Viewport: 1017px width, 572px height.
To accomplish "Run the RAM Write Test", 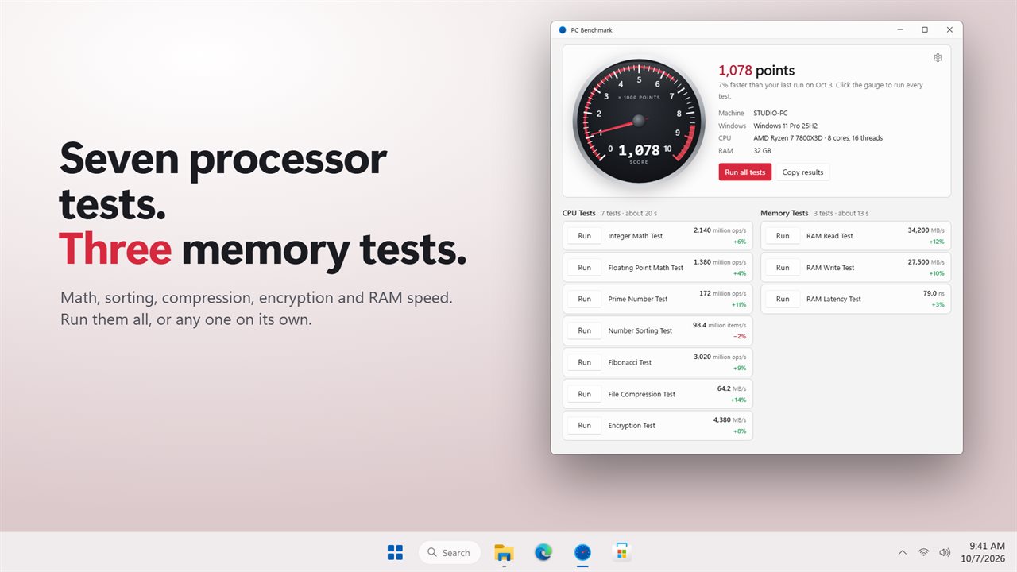I will tap(783, 268).
